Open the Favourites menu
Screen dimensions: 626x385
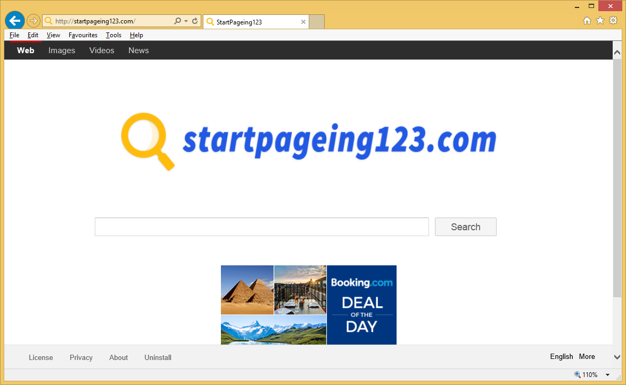[x=83, y=35]
